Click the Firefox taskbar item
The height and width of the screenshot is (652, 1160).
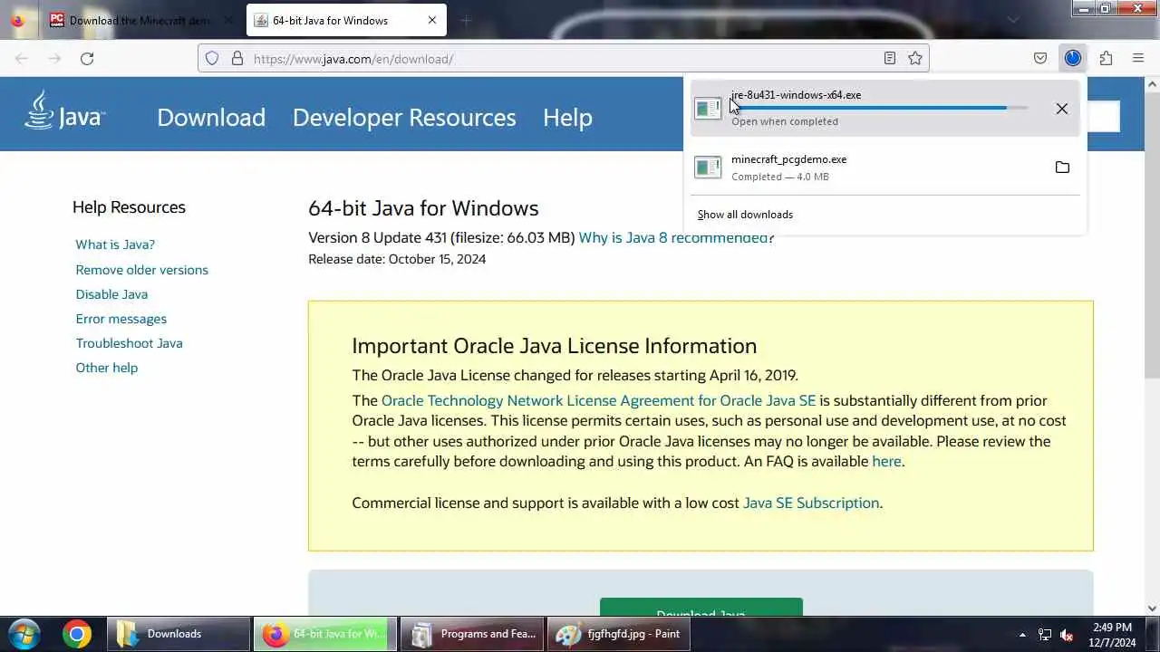pyautogui.click(x=324, y=634)
